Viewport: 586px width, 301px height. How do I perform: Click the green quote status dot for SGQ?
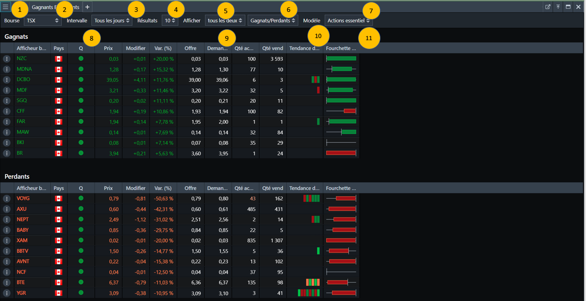[81, 100]
